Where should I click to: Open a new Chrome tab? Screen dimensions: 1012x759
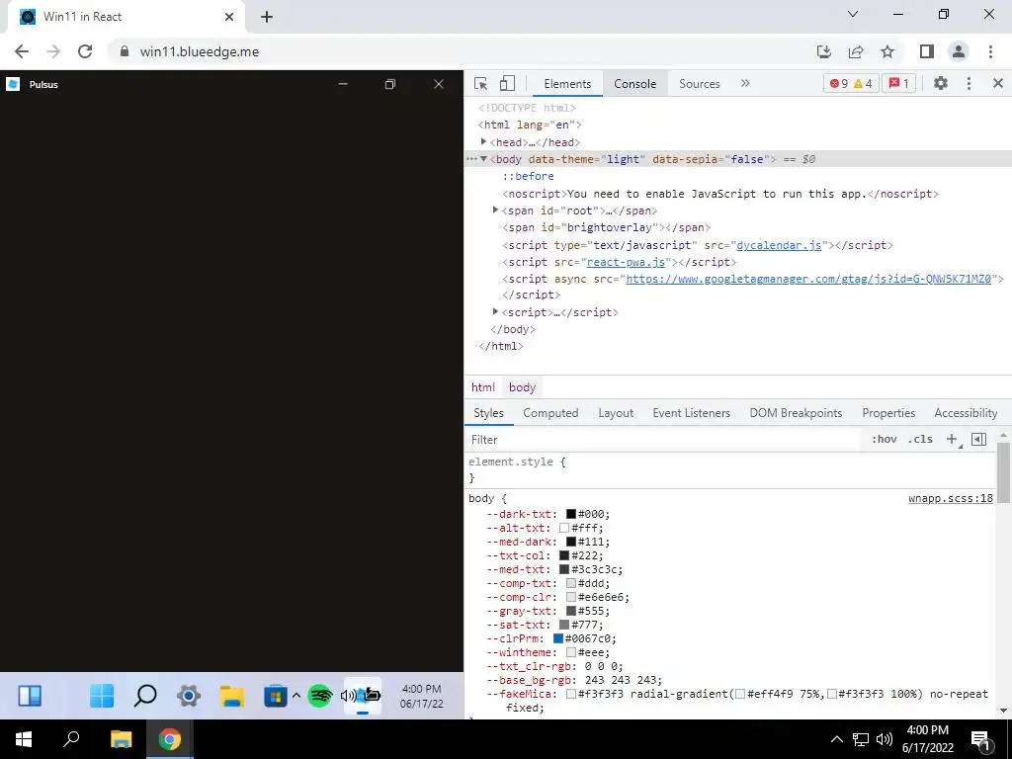[x=267, y=17]
